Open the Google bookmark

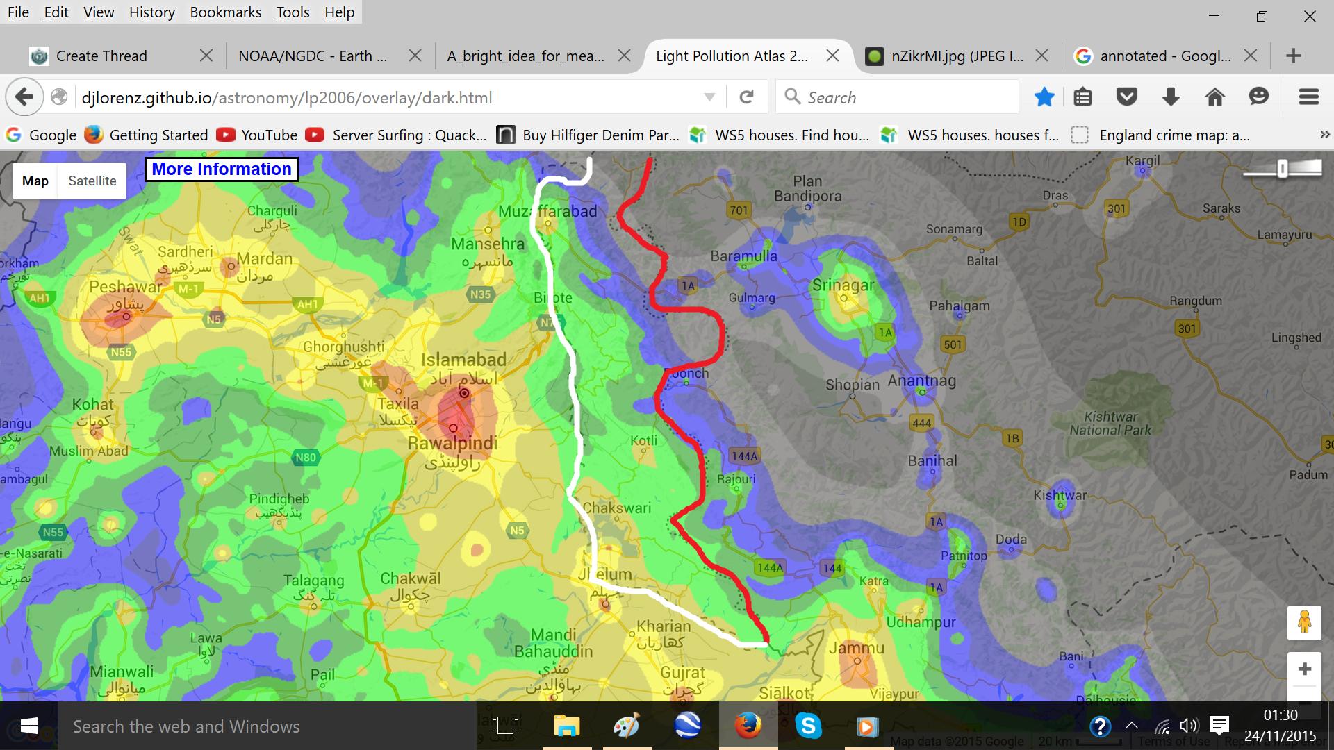41,135
